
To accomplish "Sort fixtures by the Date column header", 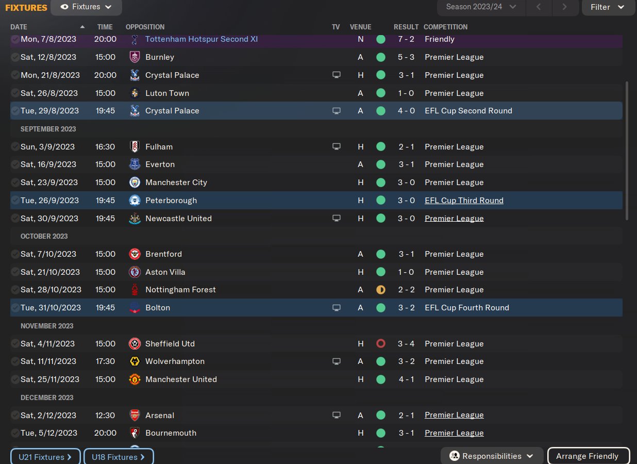I will [19, 27].
